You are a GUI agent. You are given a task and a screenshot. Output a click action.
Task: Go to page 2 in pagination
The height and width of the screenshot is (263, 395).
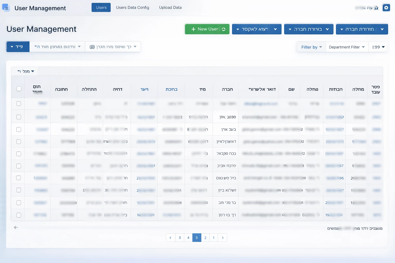205,238
